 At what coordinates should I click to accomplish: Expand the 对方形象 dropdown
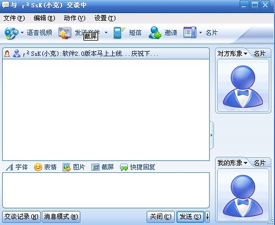point(245,54)
